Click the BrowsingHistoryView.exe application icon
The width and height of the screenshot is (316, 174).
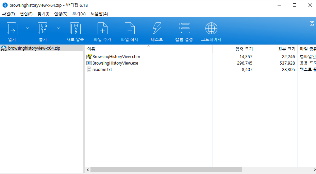click(89, 63)
